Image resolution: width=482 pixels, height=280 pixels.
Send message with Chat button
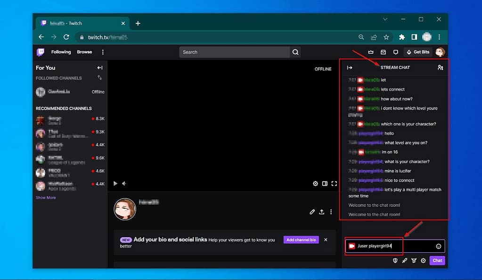point(437,261)
